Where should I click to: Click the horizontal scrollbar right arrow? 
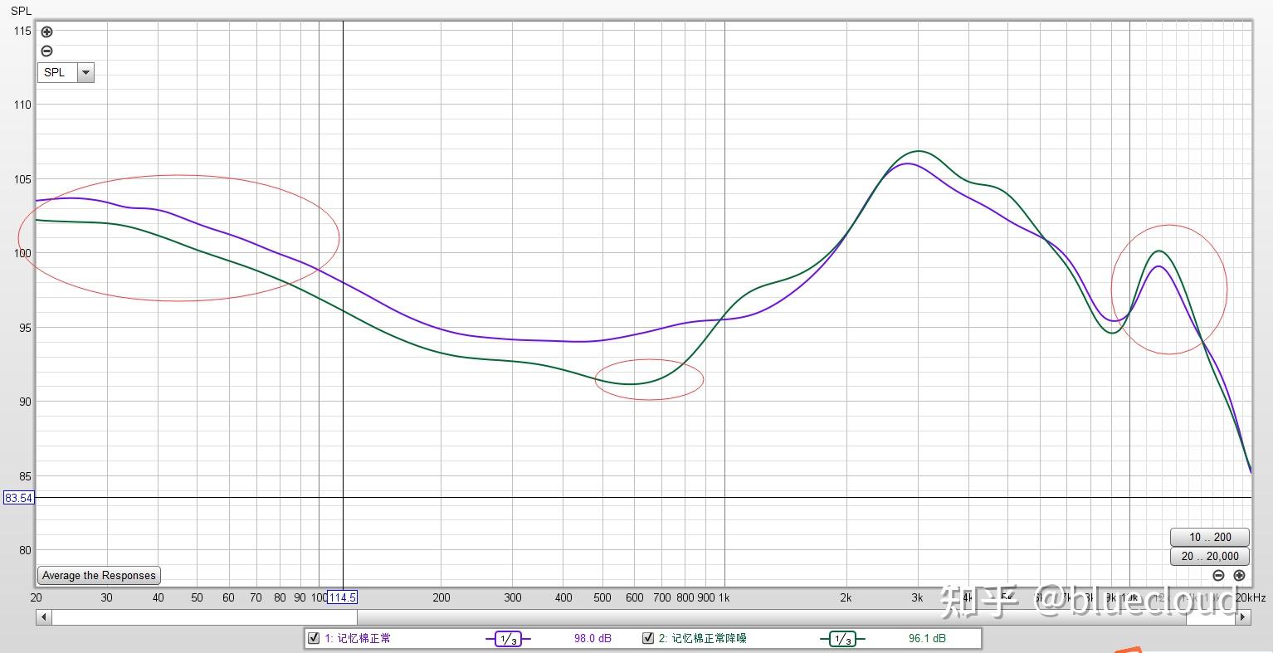click(x=1243, y=616)
